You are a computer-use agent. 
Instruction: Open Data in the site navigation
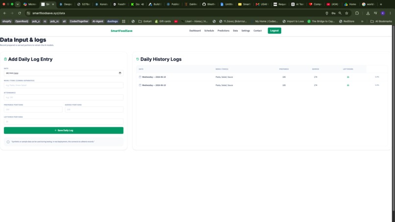click(x=235, y=31)
